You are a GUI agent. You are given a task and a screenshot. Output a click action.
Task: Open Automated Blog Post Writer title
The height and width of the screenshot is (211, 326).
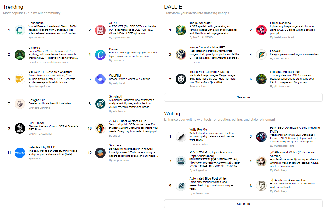[x=208, y=178]
